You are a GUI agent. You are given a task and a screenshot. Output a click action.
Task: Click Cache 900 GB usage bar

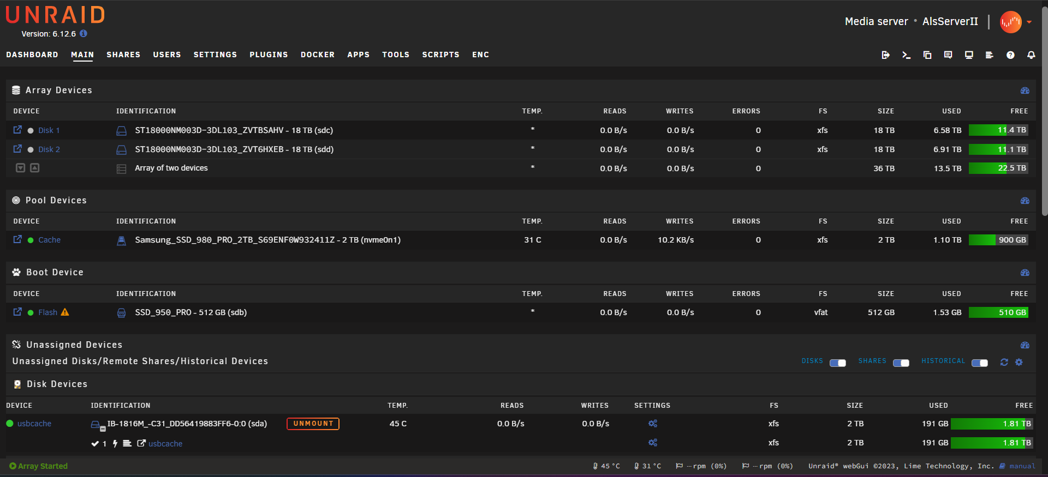(998, 240)
